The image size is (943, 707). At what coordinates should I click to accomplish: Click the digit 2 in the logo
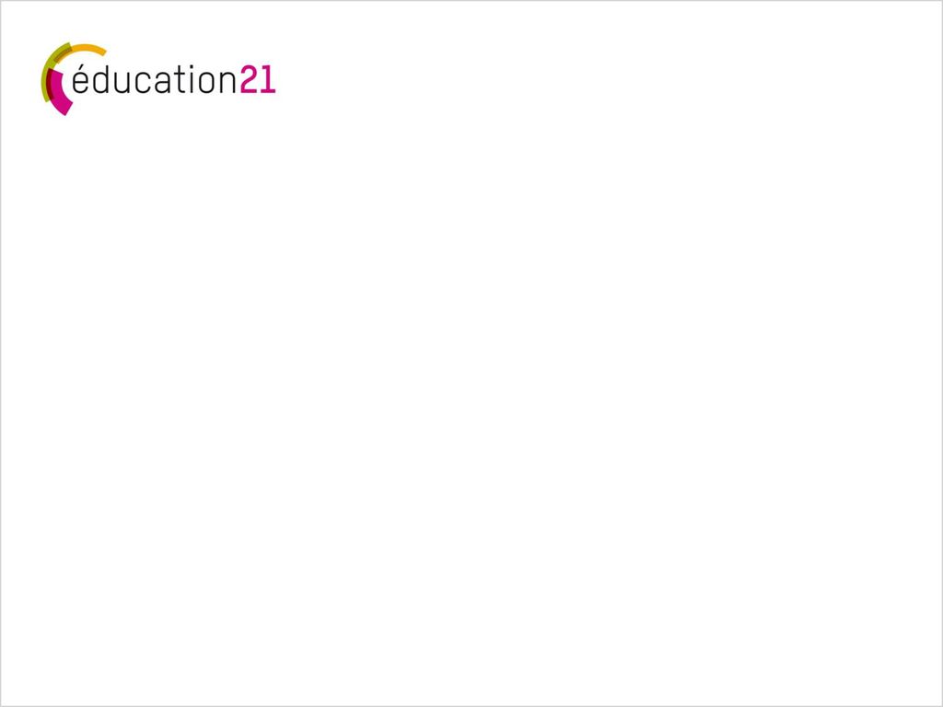click(250, 79)
